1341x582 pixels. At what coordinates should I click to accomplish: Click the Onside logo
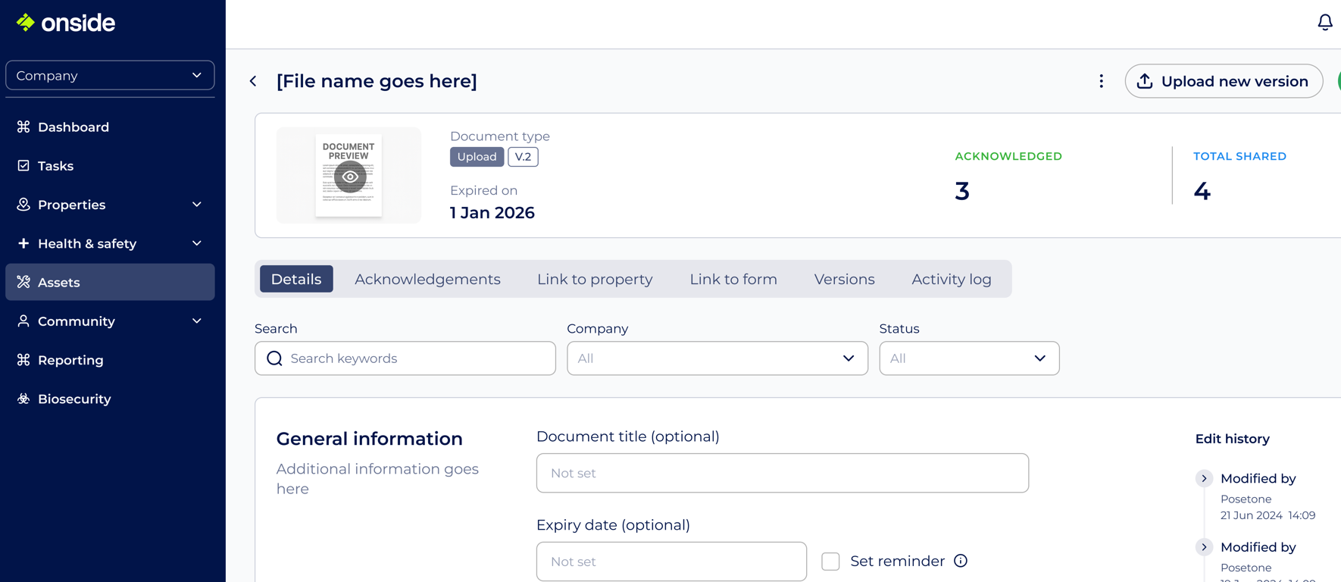point(67,23)
